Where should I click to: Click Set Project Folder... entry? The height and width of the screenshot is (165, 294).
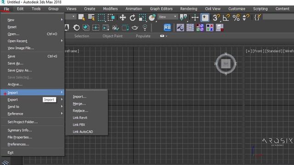[x=23, y=122]
